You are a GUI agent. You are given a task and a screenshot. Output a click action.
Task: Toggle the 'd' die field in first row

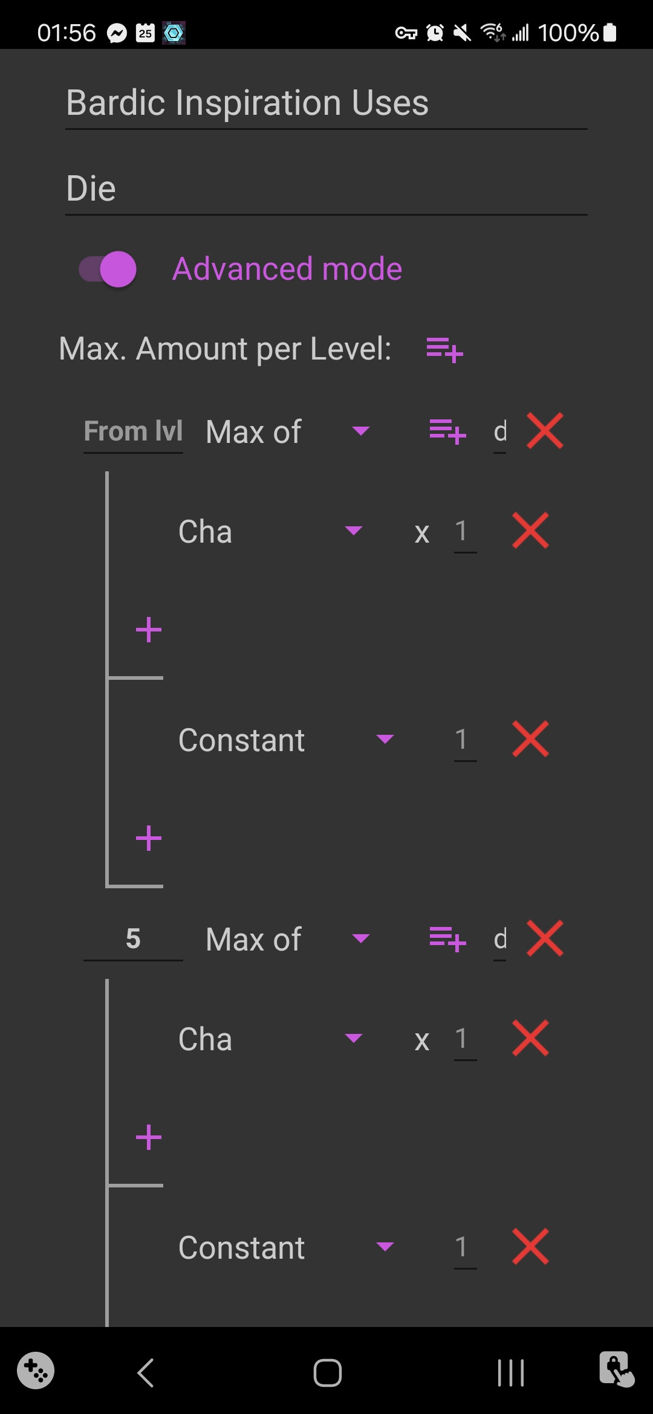pos(500,431)
